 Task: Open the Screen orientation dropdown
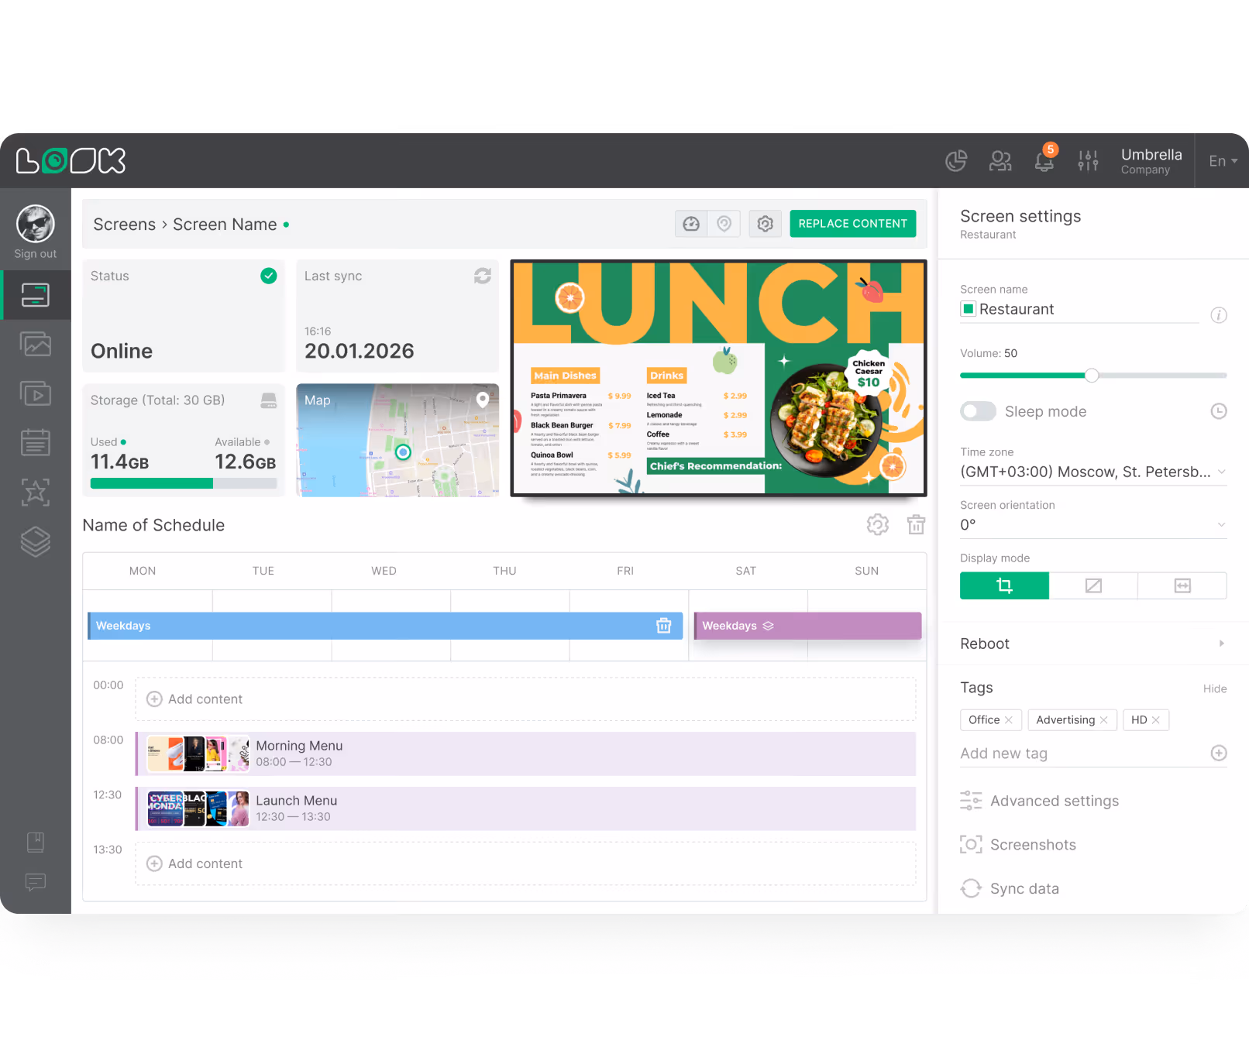tap(1093, 524)
